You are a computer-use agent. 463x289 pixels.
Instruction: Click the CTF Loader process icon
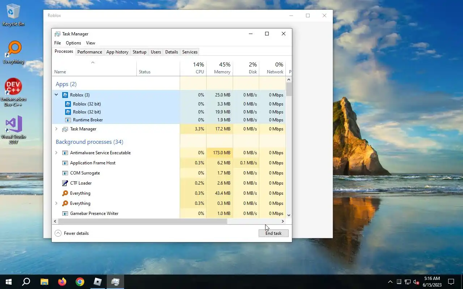65,183
